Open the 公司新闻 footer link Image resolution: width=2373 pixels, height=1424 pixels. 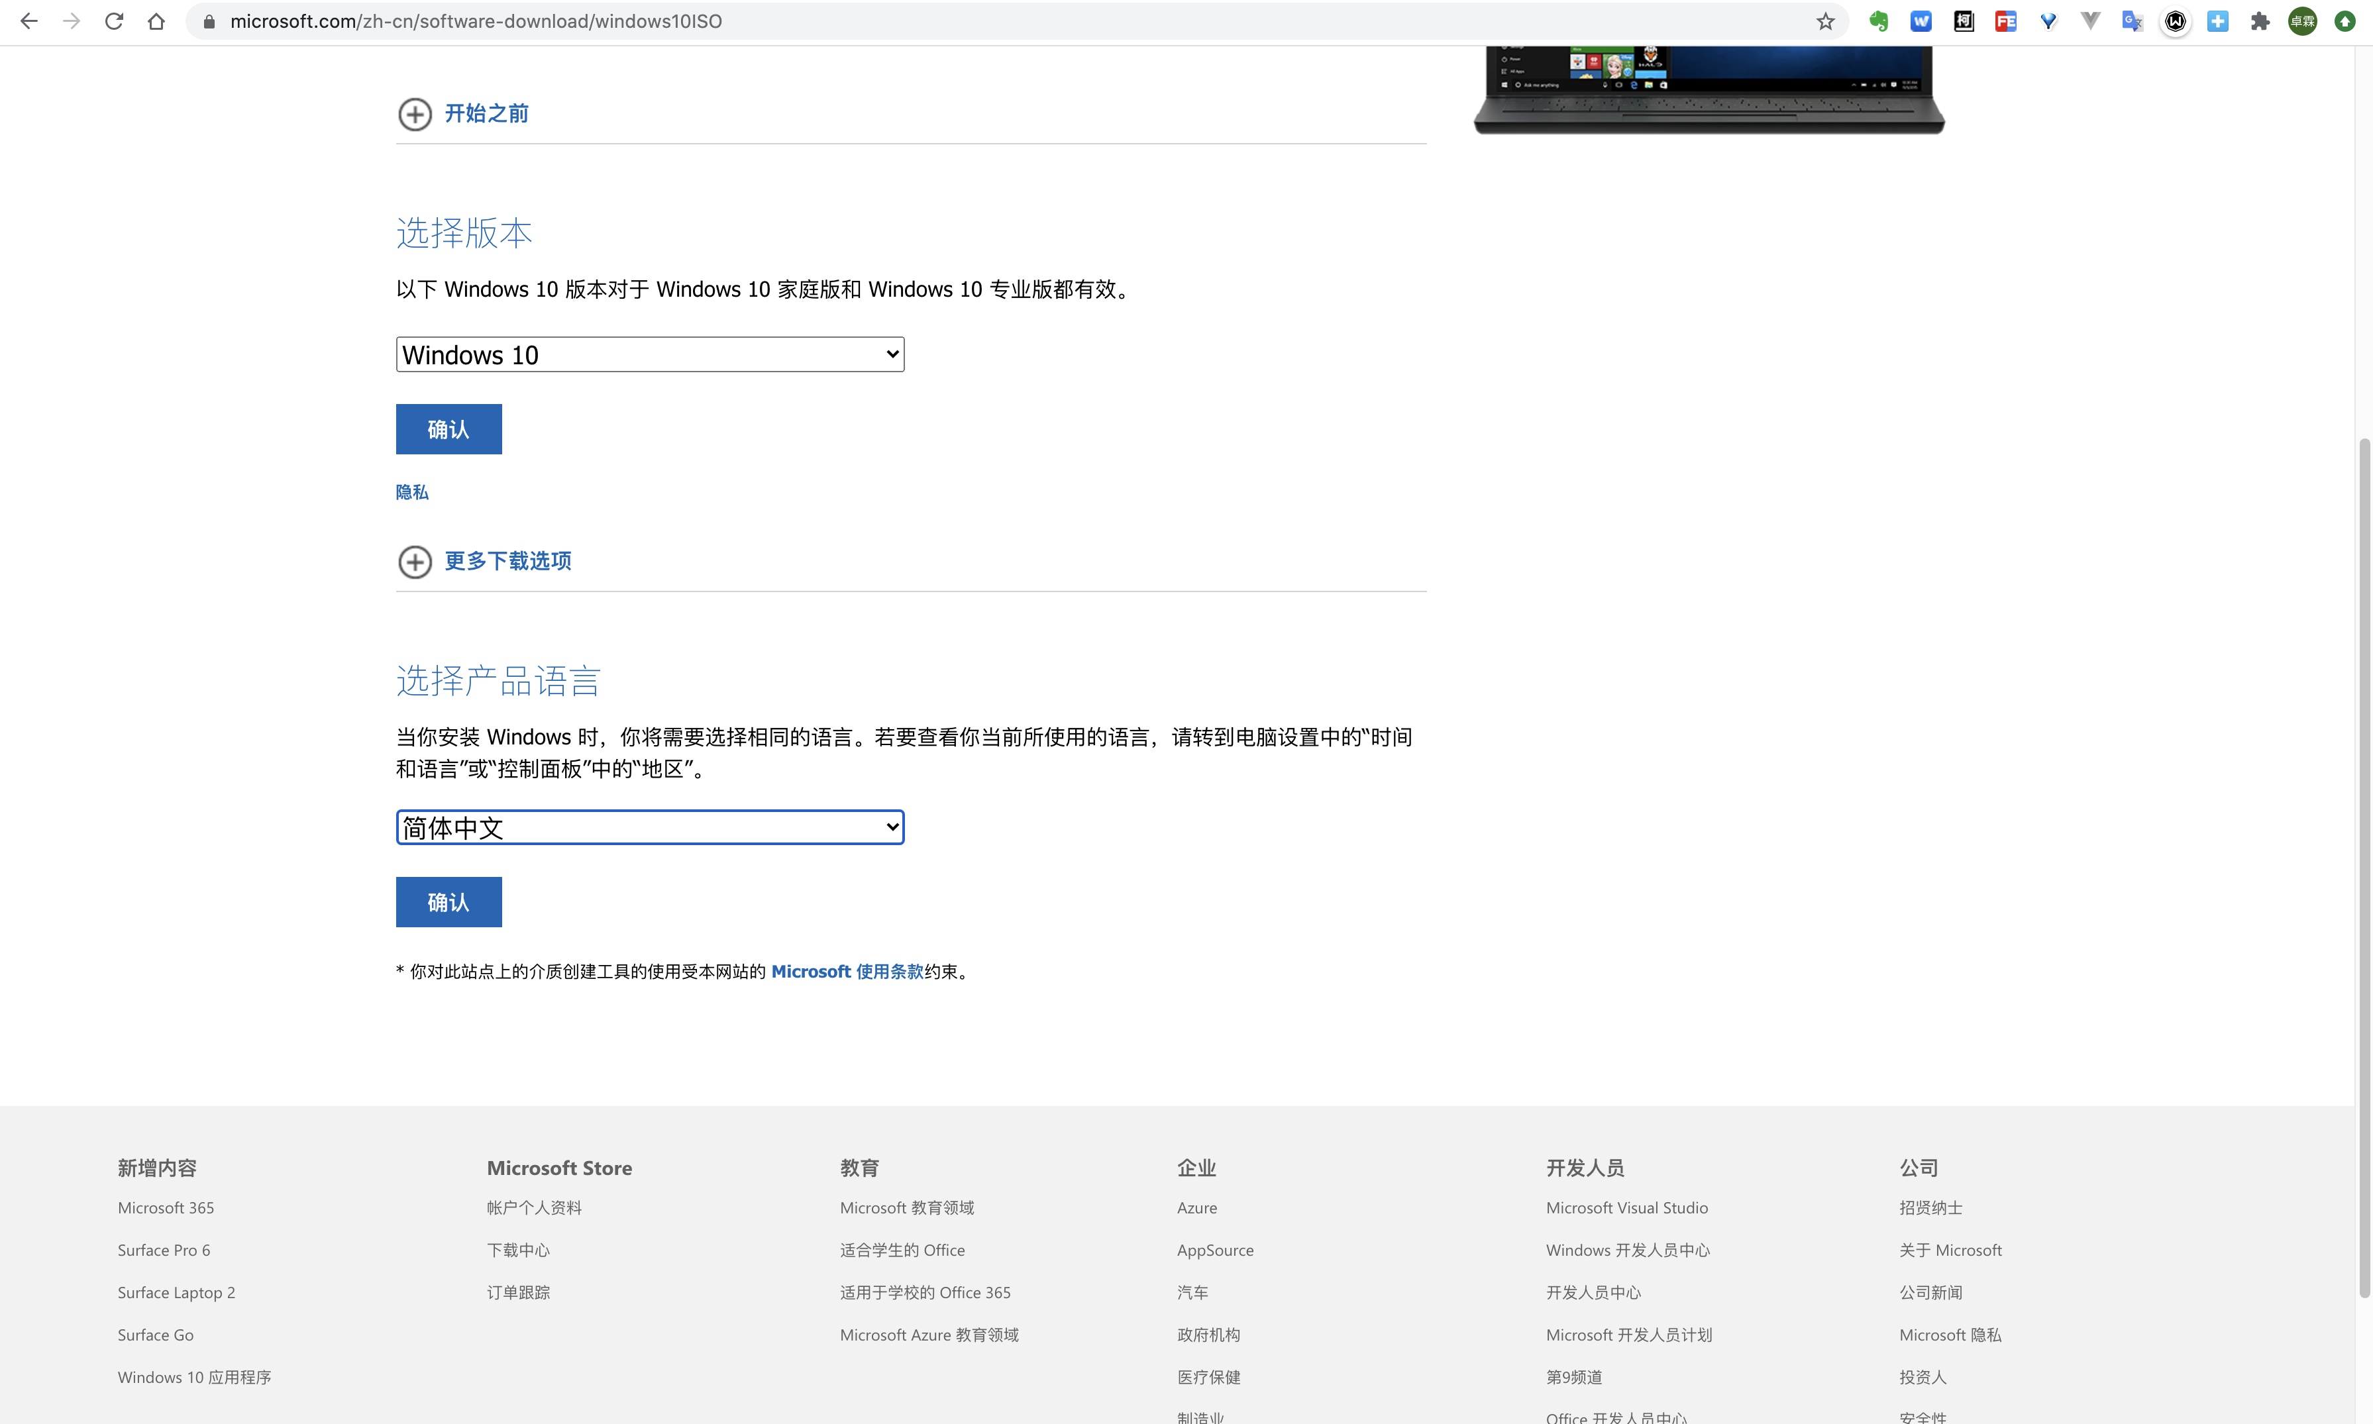coord(1930,1293)
